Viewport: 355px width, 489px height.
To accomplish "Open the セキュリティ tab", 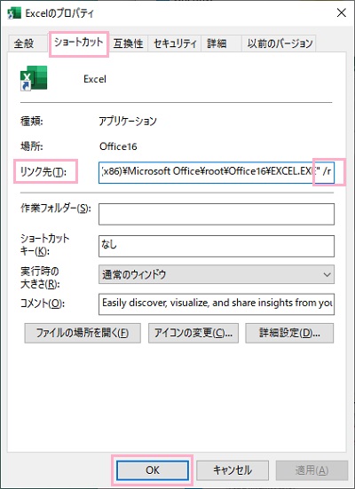I will [x=175, y=43].
